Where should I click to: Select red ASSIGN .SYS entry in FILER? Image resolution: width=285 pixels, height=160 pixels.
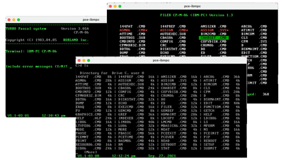[215, 30]
